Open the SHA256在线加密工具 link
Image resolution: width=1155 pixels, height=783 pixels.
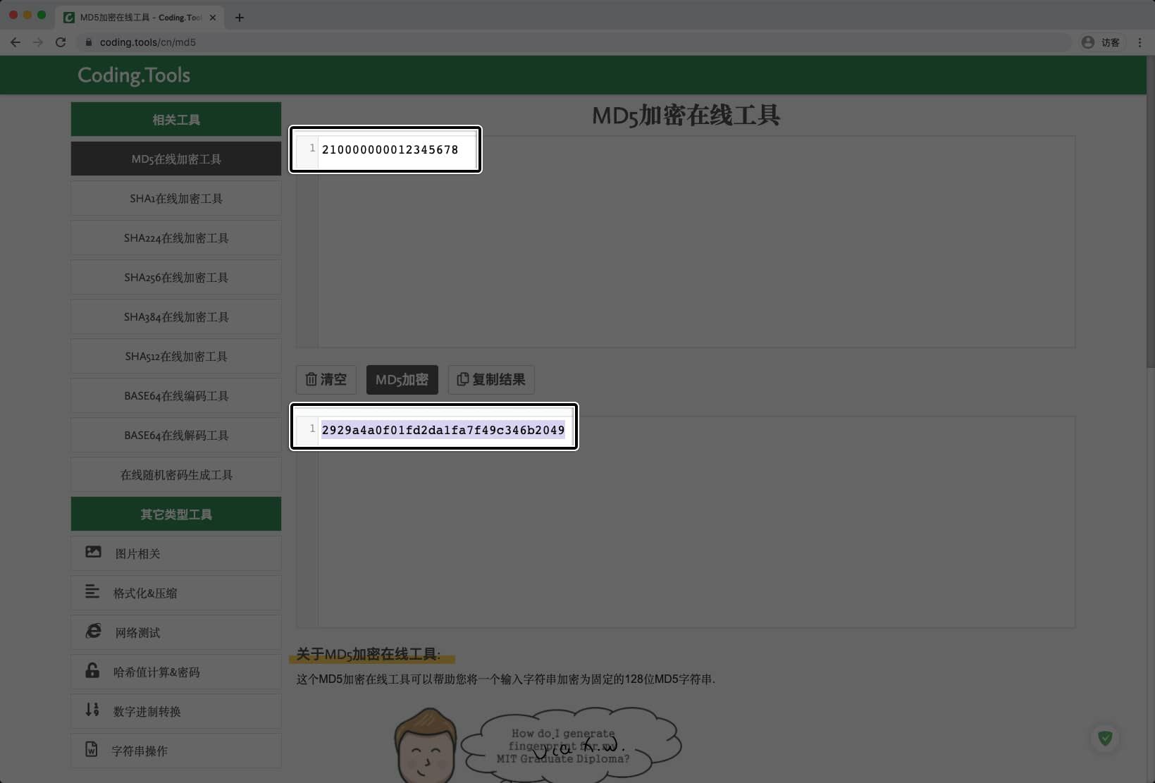coord(175,277)
